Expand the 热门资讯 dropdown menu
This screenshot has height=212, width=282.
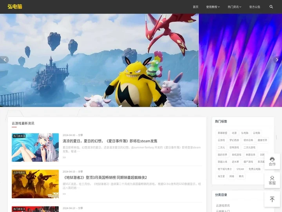tap(235, 7)
